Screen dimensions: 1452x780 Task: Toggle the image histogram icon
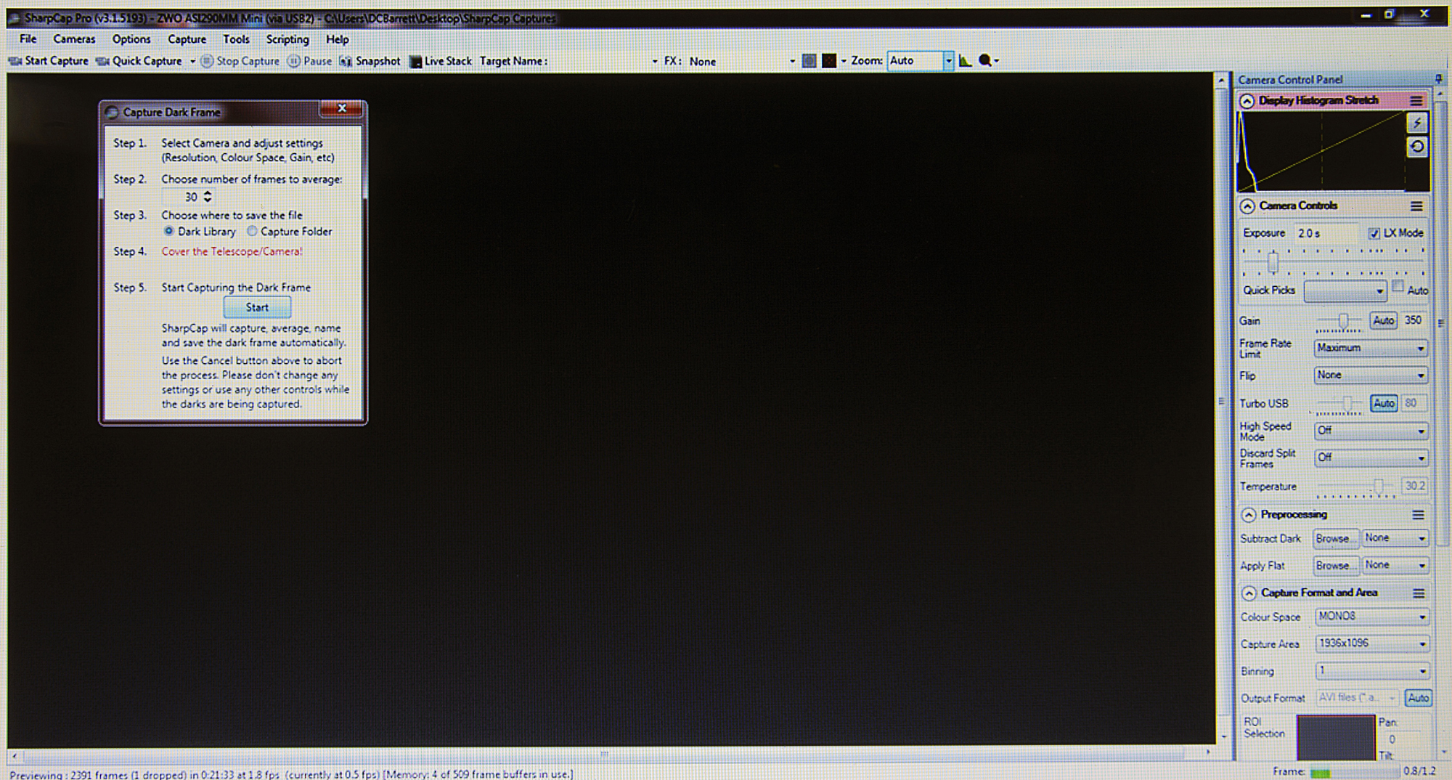(x=965, y=61)
